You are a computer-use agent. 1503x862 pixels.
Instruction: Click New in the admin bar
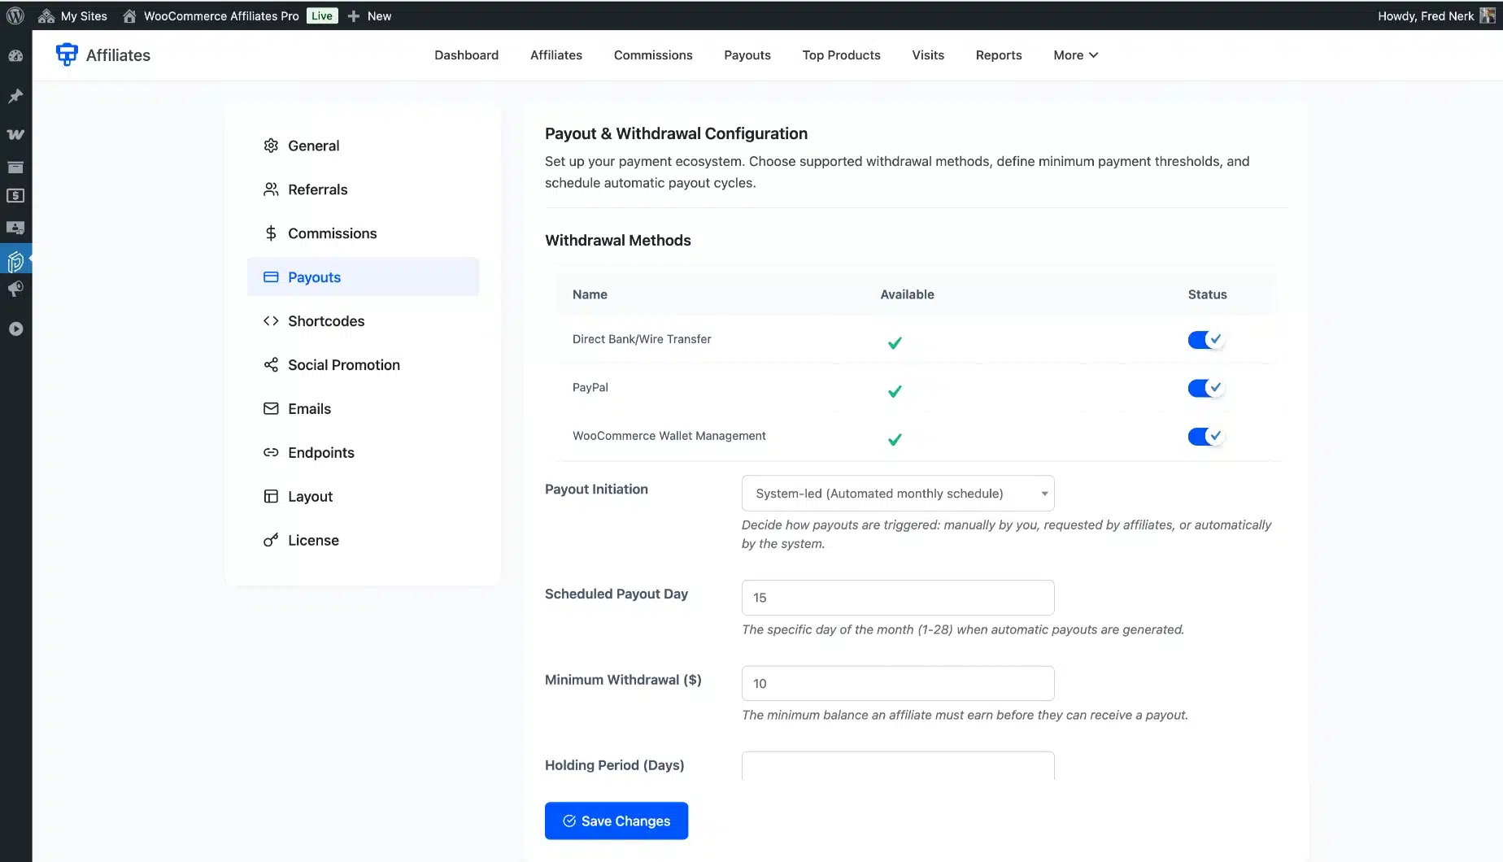pyautogui.click(x=378, y=16)
